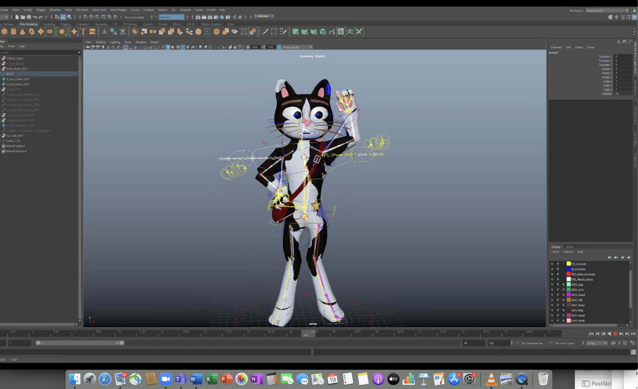The height and width of the screenshot is (389, 638).
Task: Click the loop playback toggle icon
Action: (613, 343)
